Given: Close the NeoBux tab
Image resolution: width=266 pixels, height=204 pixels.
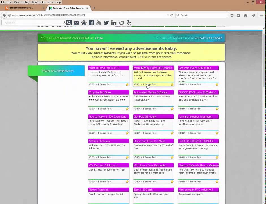Looking at the screenshot, I should point(87,8).
